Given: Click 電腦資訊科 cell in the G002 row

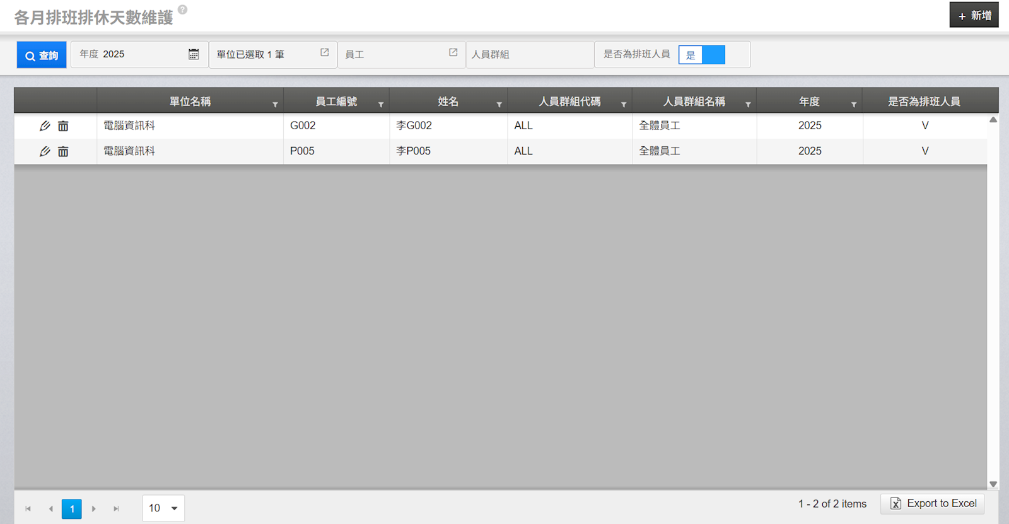Looking at the screenshot, I should click(x=190, y=125).
